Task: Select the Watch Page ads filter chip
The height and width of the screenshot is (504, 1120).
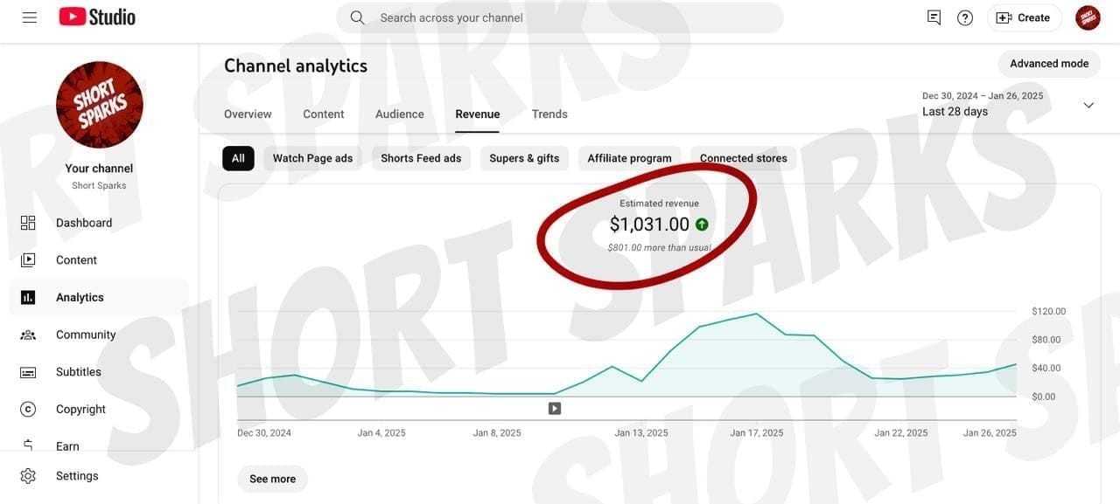Action: [312, 158]
